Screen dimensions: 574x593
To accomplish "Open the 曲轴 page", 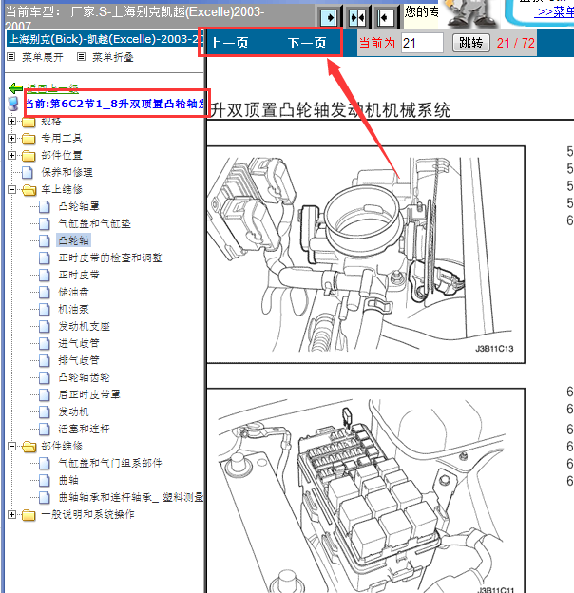I will point(68,480).
